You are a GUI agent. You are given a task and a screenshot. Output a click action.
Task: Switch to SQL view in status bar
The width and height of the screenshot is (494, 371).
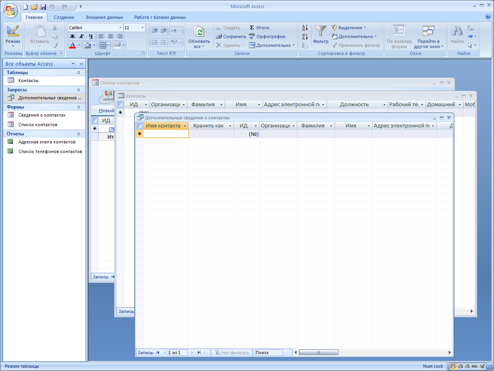click(x=475, y=366)
